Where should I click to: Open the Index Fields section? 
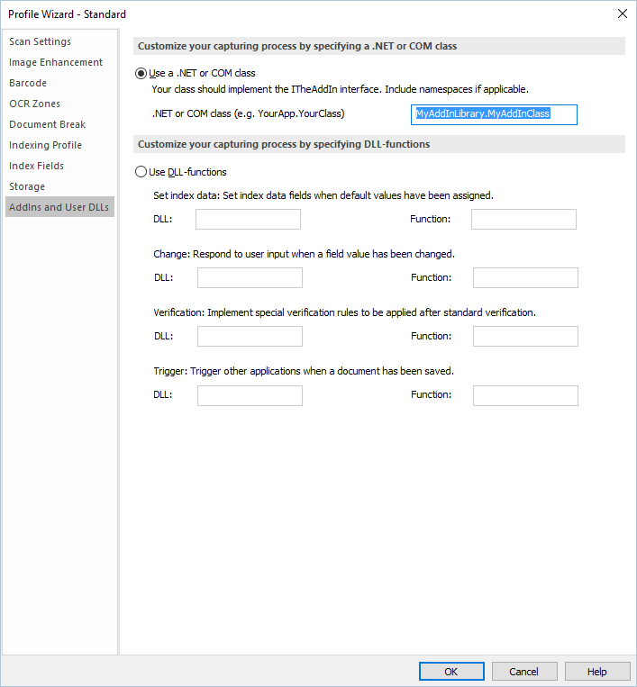click(x=36, y=166)
